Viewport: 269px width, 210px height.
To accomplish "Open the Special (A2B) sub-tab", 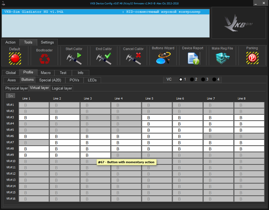I will [x=50, y=80].
